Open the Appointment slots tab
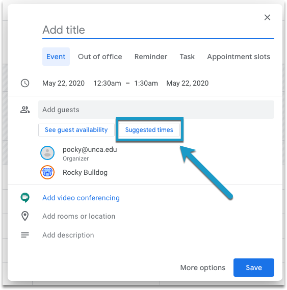This screenshot has width=287, height=290. click(x=239, y=57)
